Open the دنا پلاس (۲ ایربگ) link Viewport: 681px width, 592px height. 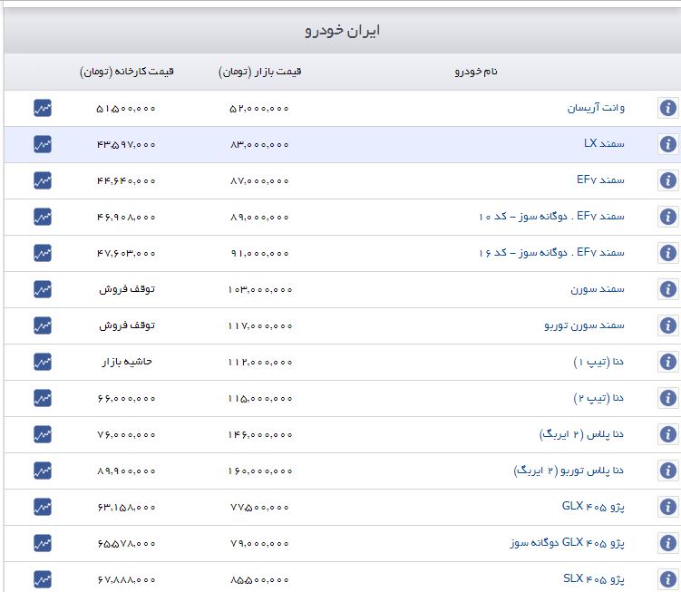(581, 434)
